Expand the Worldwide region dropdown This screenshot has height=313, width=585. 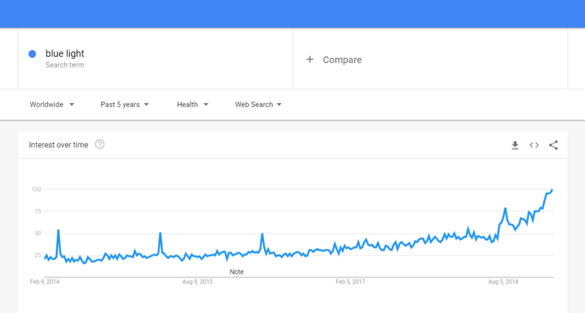pyautogui.click(x=52, y=105)
